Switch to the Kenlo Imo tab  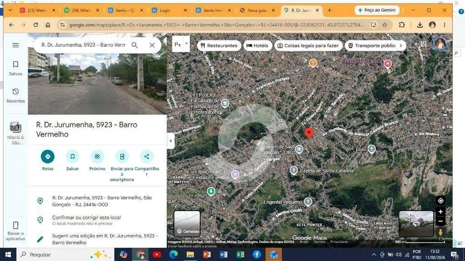click(x=213, y=10)
